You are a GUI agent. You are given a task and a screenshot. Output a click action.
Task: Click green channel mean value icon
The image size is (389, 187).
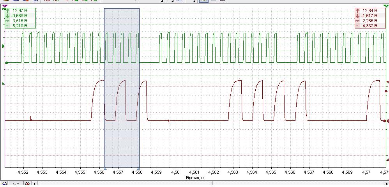[x=7, y=21]
